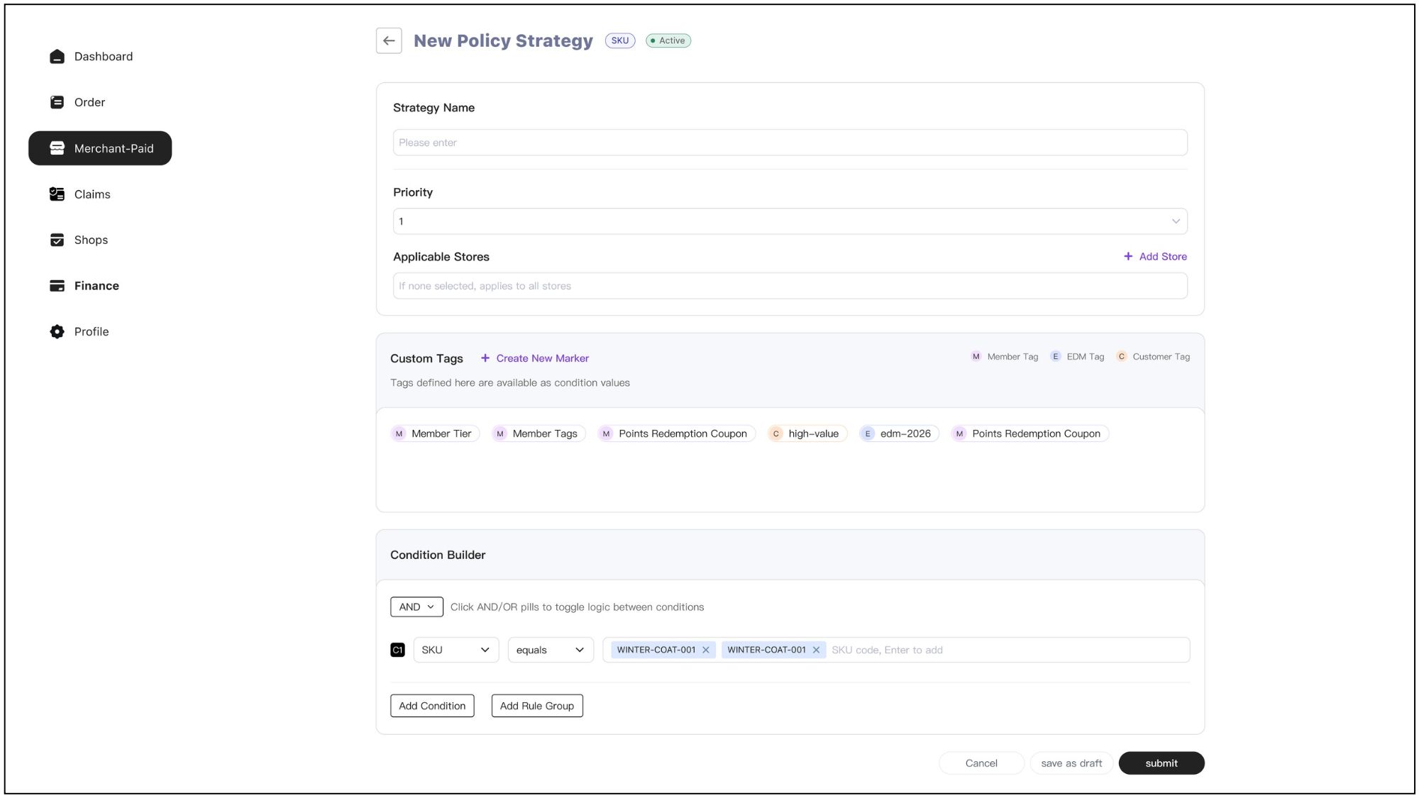Viewport: 1419px width, 798px height.
Task: Remove the second WINTER-COAT-001 chip
Action: 816,650
